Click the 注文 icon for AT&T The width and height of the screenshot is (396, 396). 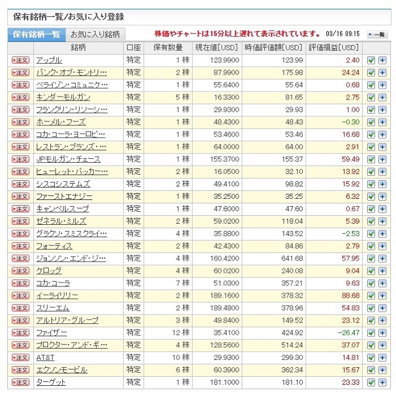pyautogui.click(x=20, y=358)
